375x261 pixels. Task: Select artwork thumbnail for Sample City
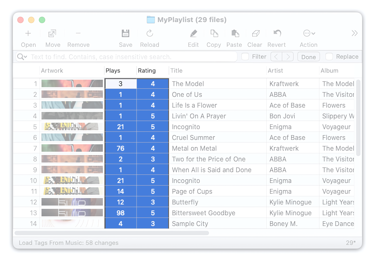click(x=72, y=224)
